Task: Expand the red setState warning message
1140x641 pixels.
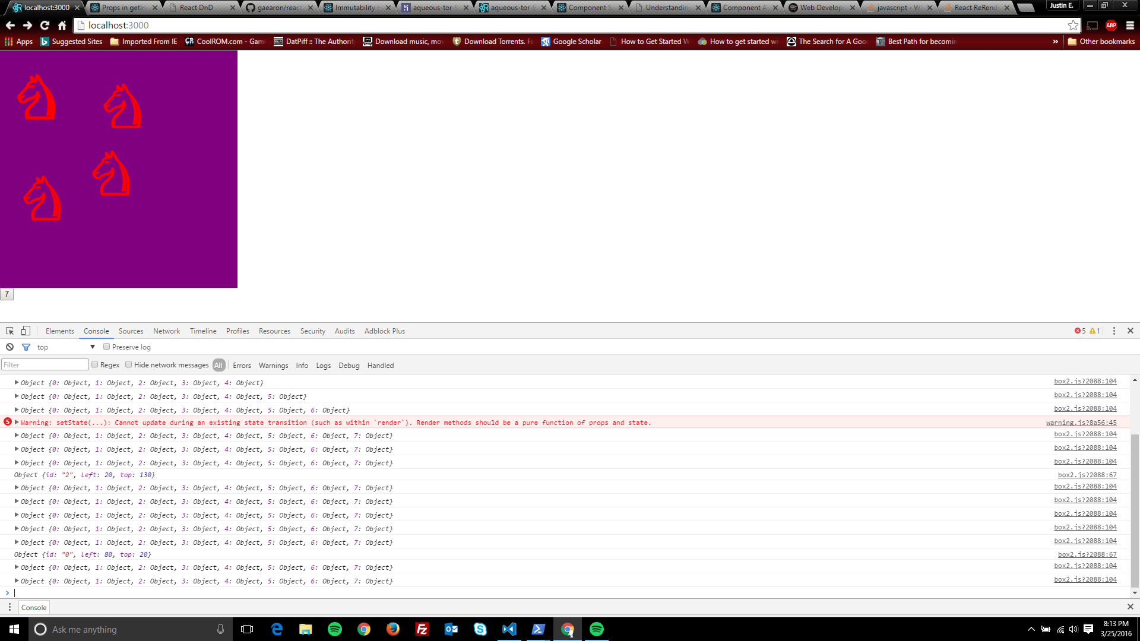Action: click(x=17, y=422)
